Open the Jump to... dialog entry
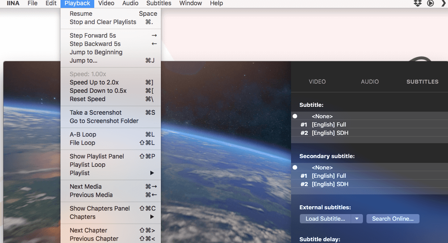Viewport: 448px width, 243px height. (110, 60)
